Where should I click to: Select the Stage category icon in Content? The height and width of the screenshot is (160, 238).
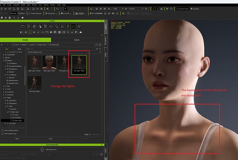pos(73,27)
